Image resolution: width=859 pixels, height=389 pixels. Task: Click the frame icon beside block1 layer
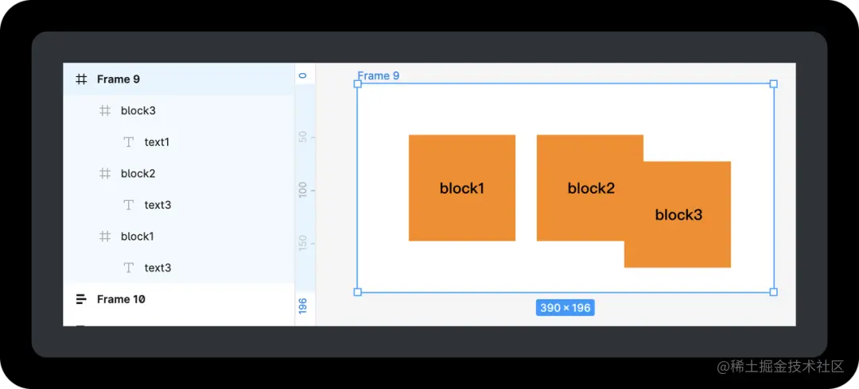[x=105, y=237]
